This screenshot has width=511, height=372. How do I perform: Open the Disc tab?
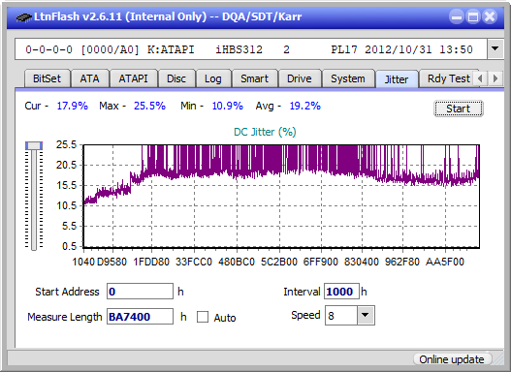click(176, 78)
